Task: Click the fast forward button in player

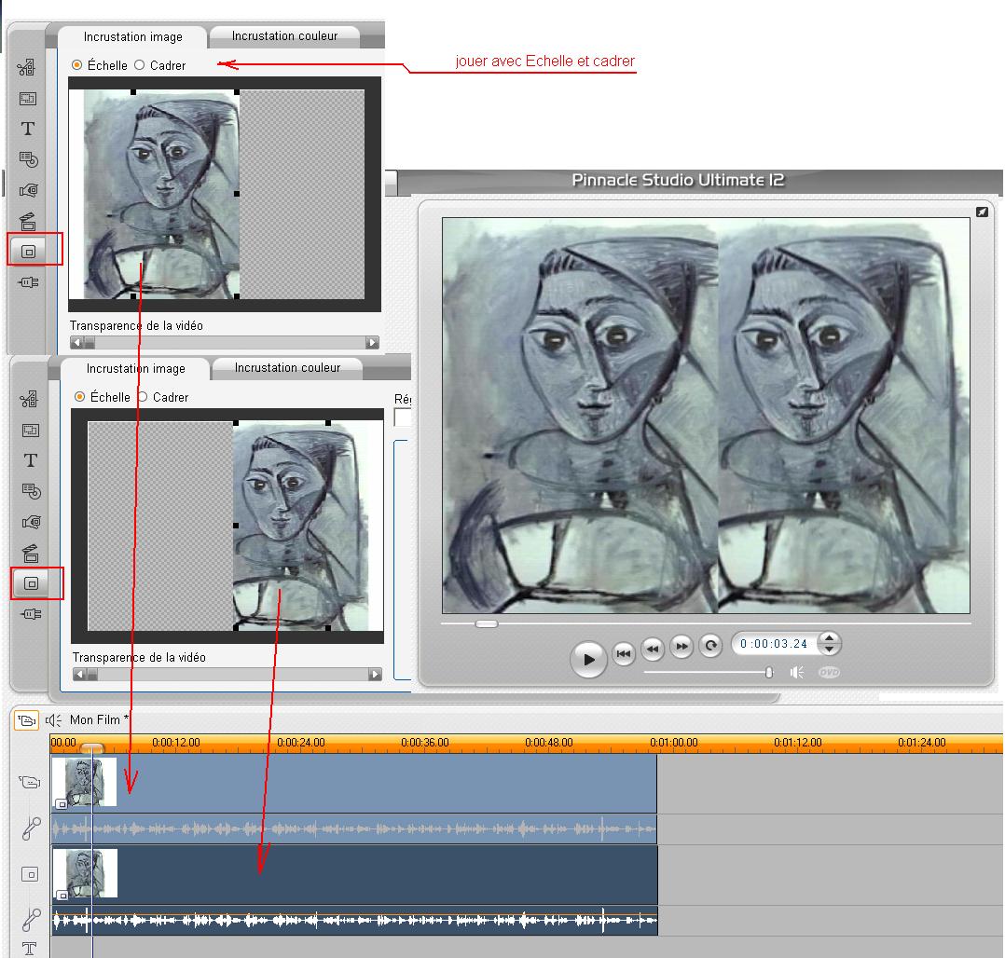Action: 682,646
